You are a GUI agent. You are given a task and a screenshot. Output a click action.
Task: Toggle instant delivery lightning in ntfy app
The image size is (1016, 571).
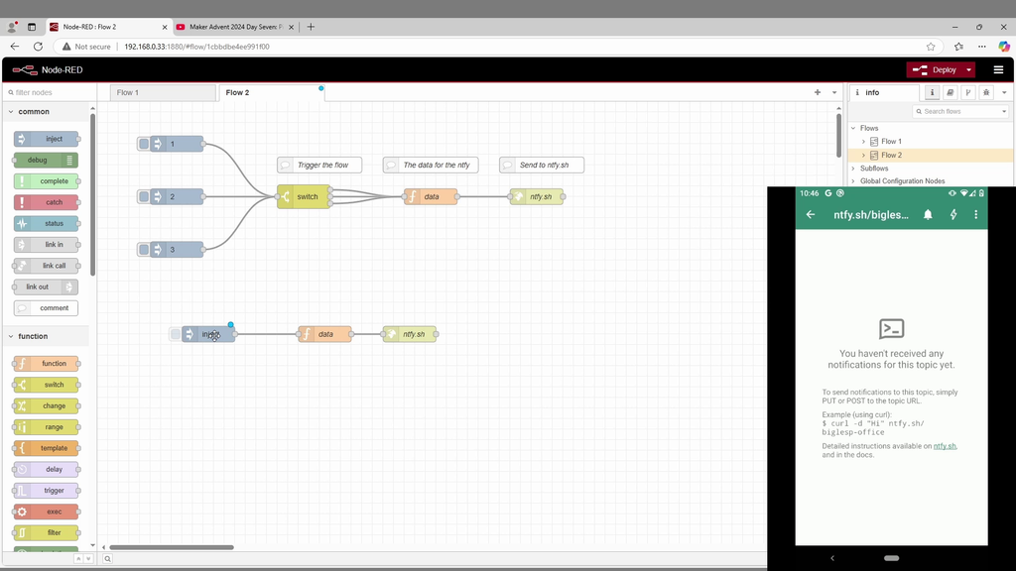pos(953,214)
